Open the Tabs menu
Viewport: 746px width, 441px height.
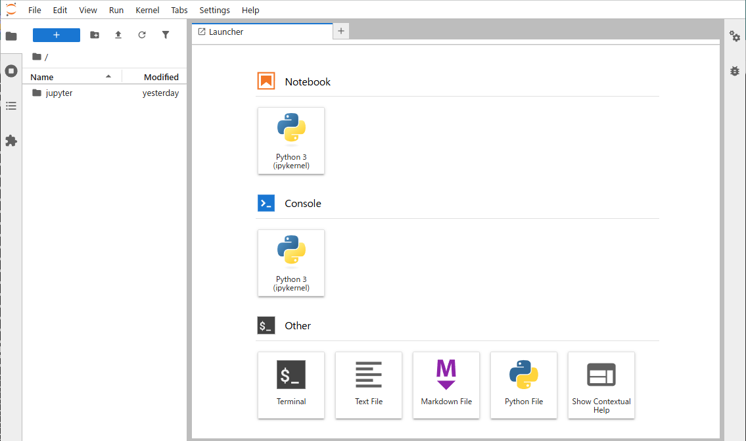click(x=179, y=10)
